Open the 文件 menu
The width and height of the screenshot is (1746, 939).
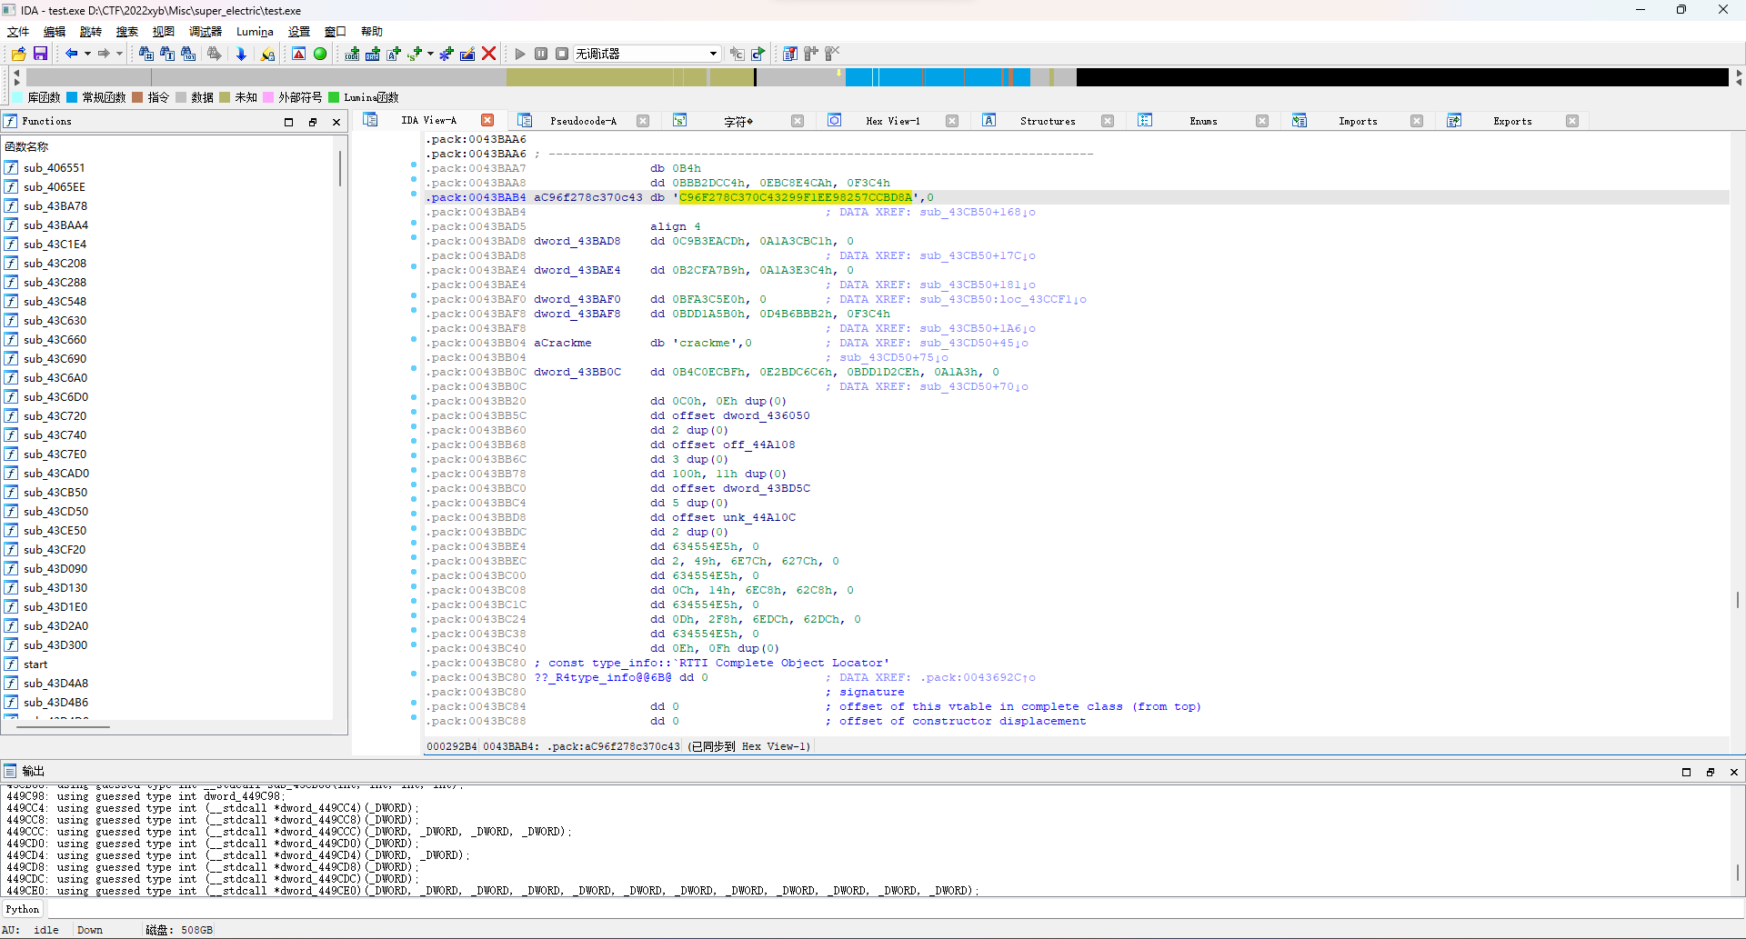[18, 32]
